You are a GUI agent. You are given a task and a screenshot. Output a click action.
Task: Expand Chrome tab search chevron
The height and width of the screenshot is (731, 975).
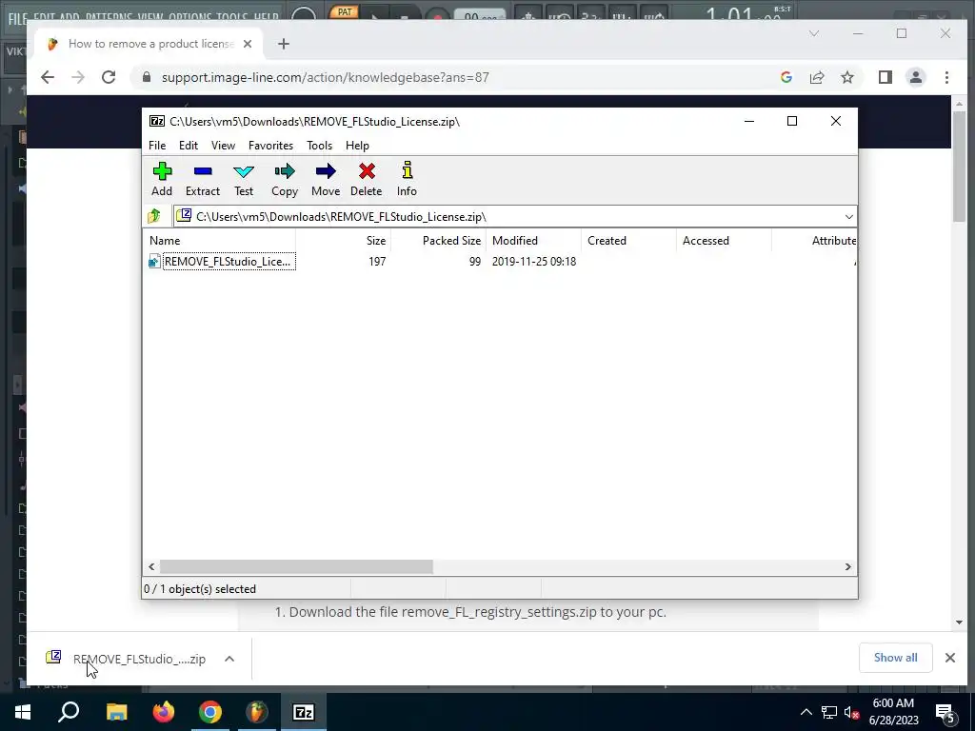click(814, 33)
